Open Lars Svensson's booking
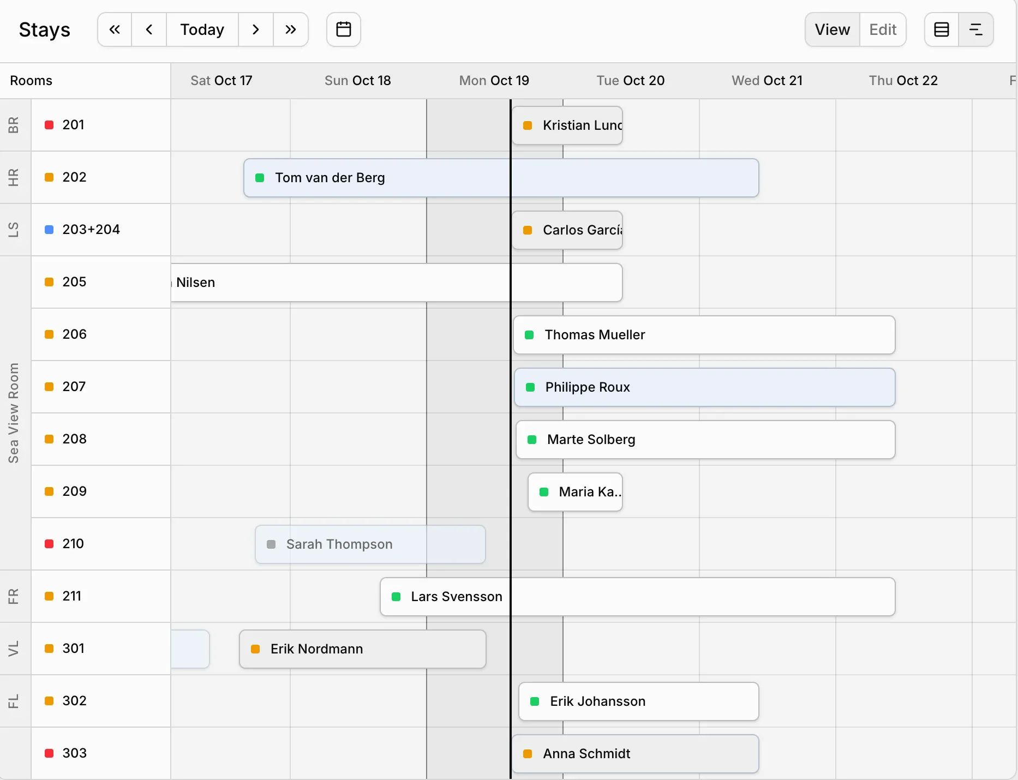 (x=638, y=597)
